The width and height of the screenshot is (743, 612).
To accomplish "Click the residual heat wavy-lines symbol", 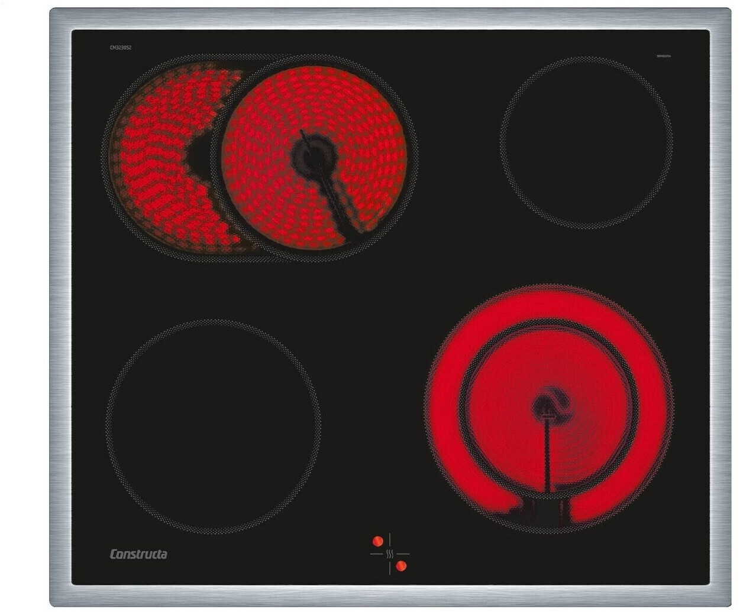I will coord(389,554).
